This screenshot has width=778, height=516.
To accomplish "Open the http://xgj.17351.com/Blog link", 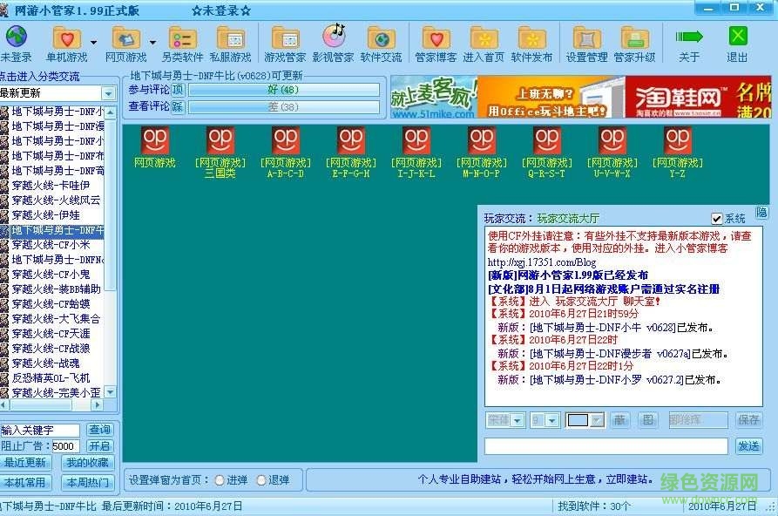I will point(542,262).
